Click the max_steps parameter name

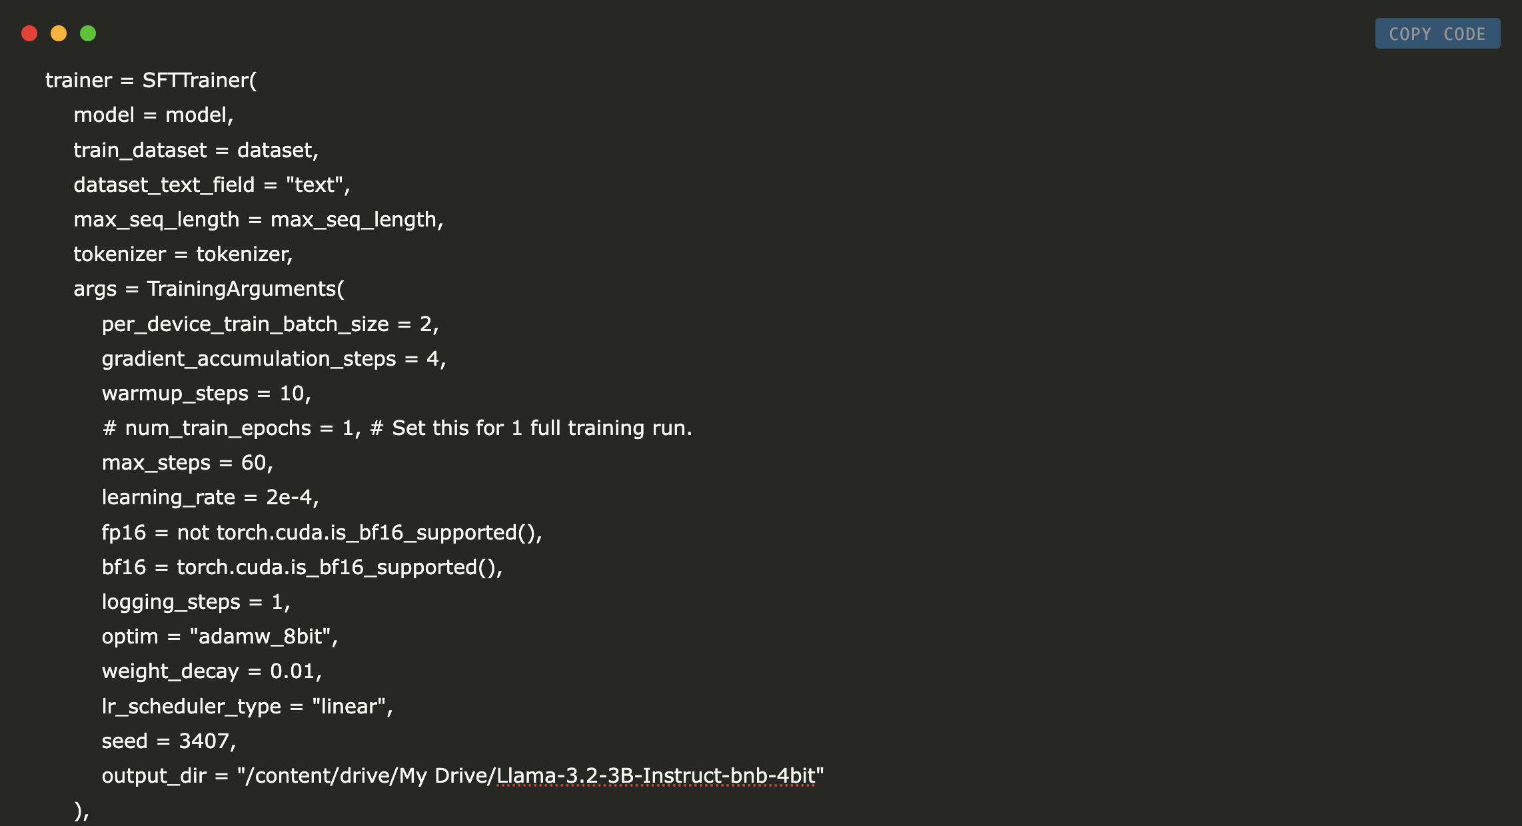pos(156,463)
